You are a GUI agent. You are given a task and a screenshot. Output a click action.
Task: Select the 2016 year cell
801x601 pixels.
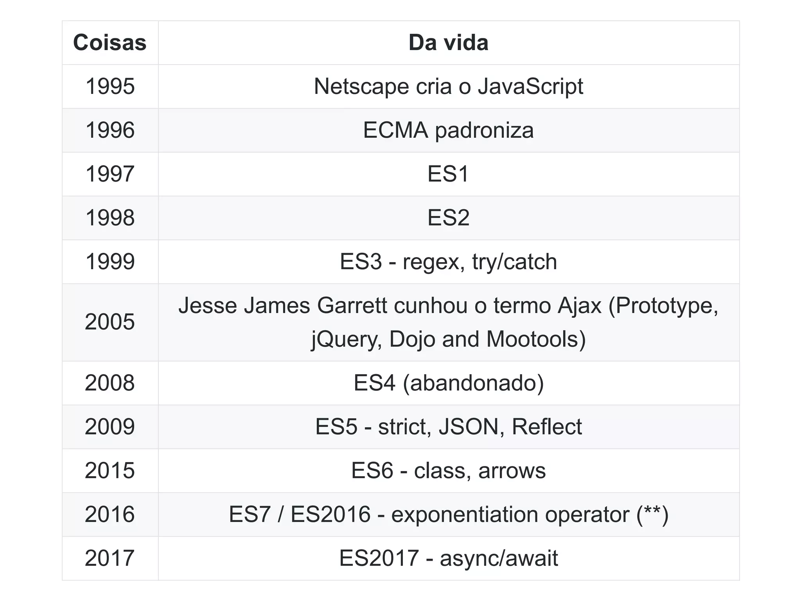coord(110,515)
